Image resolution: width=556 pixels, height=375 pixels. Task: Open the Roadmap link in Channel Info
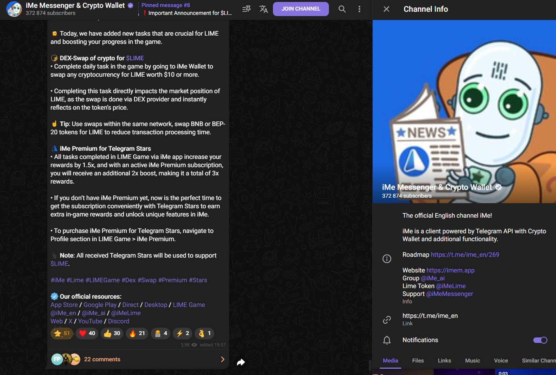tap(465, 255)
